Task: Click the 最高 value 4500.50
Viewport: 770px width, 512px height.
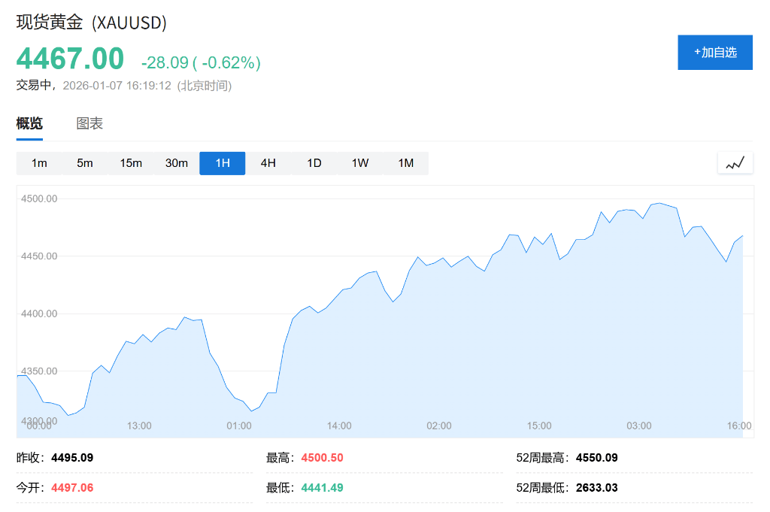Action: click(x=322, y=458)
